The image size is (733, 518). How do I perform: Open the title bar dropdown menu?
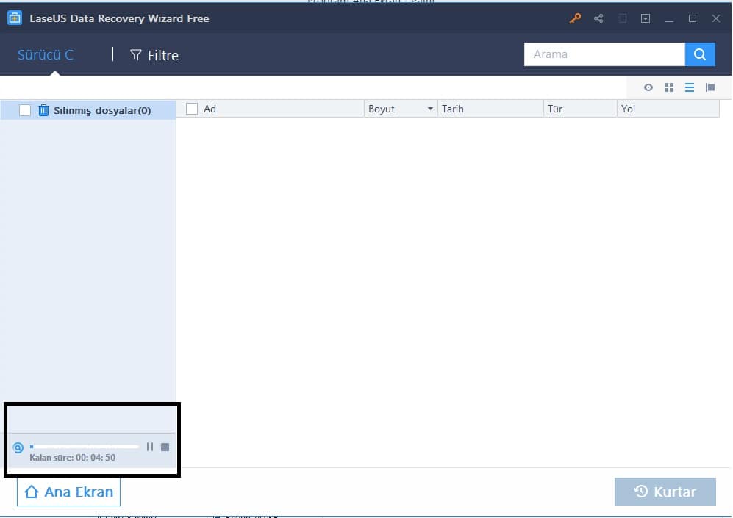[646, 18]
